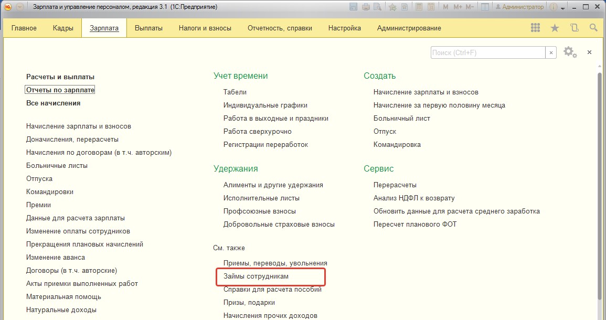
Task: Open Перерасчеты under Сервис
Action: tap(395, 185)
